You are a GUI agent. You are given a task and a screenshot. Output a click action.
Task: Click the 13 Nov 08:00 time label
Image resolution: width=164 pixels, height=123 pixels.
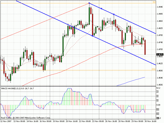(x=19, y=121)
